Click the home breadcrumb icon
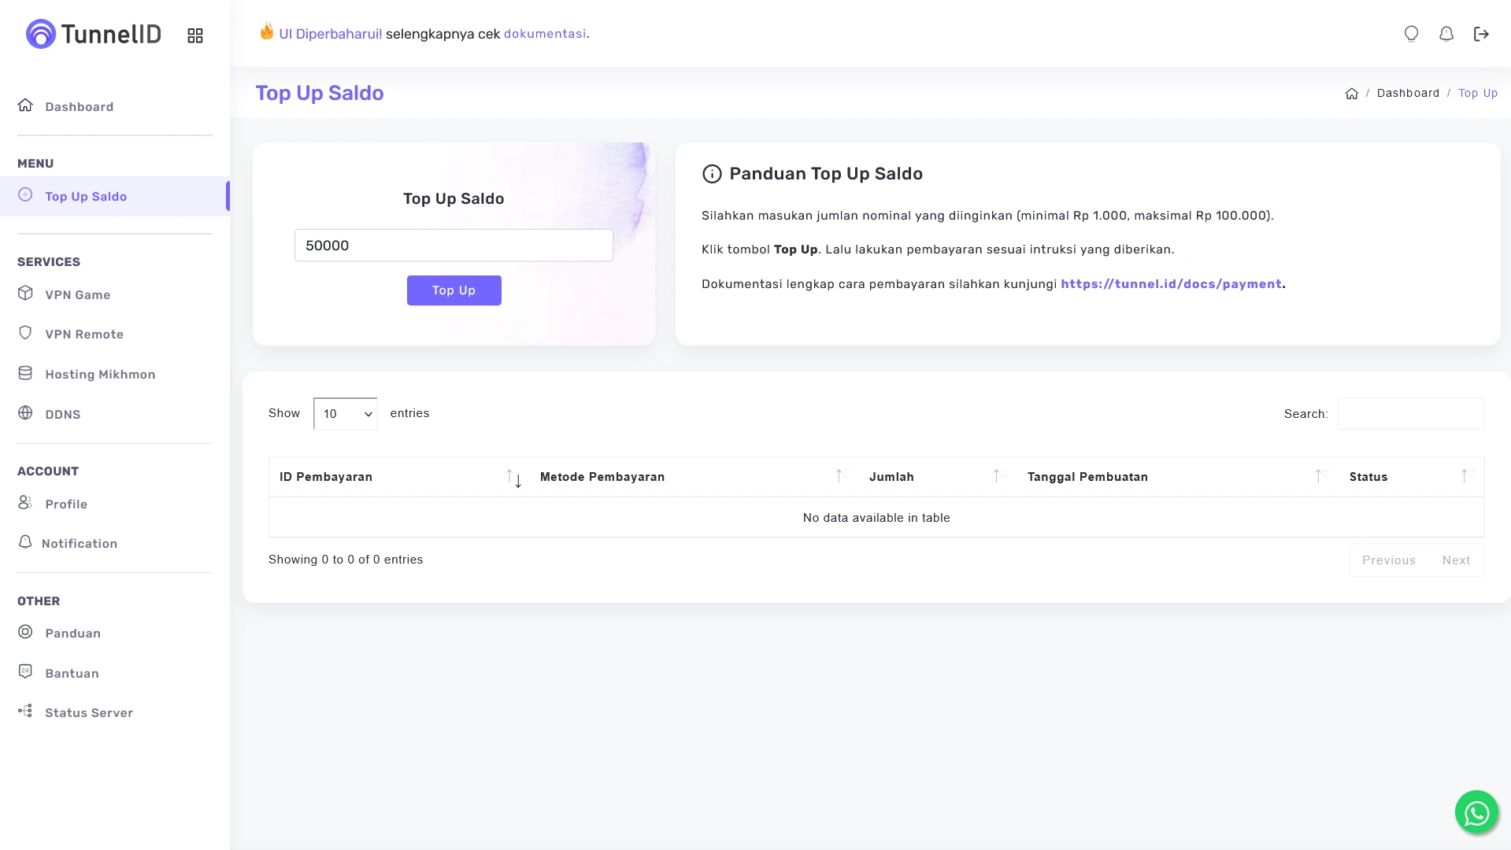1511x850 pixels. (1352, 94)
